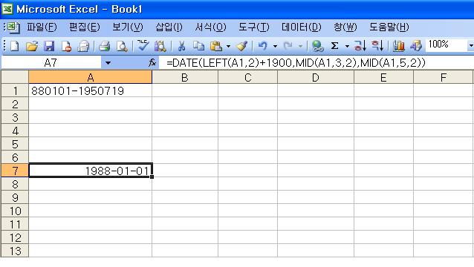
Task: Open the 보기(V) menu
Action: [x=128, y=27]
